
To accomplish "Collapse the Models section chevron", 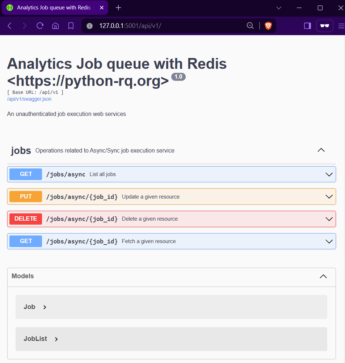I will tap(323, 276).
